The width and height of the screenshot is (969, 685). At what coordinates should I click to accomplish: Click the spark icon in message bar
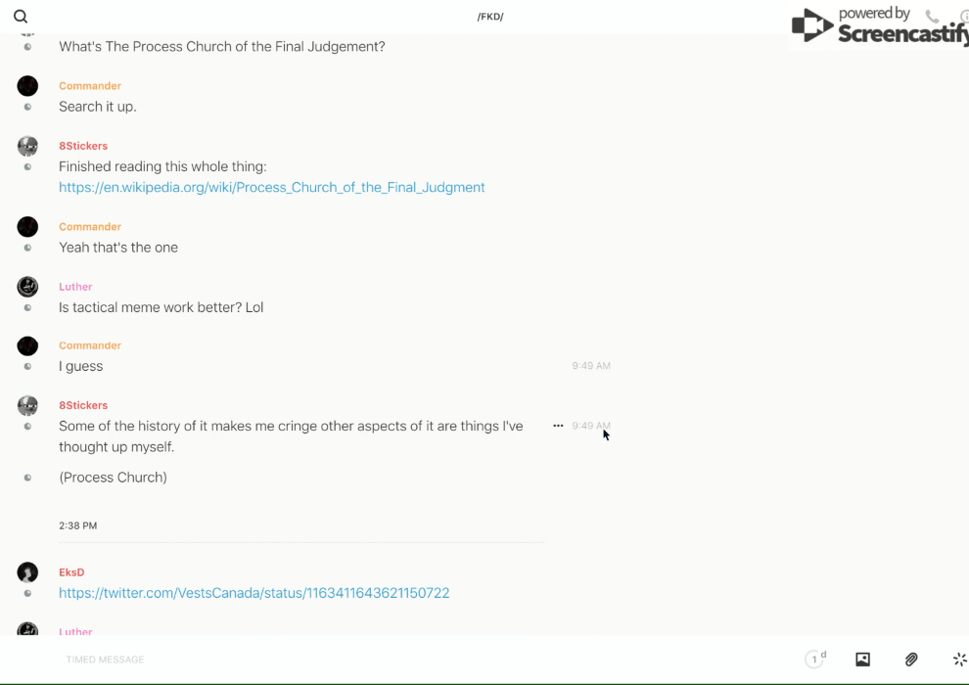[x=959, y=660]
